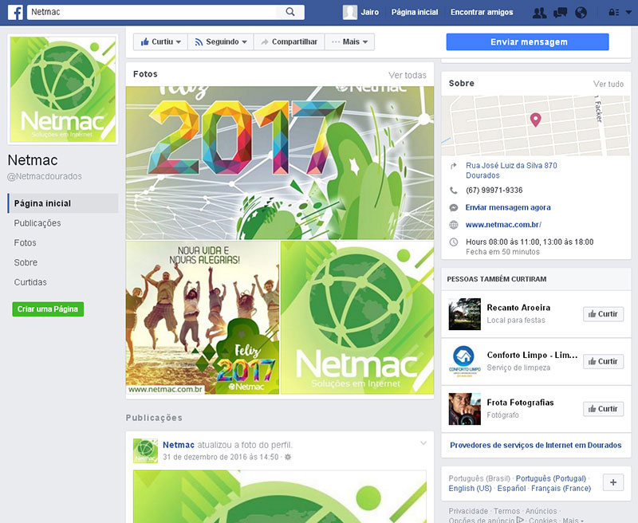Click the directions arrow icon beside address
The image size is (638, 523).
click(x=454, y=166)
